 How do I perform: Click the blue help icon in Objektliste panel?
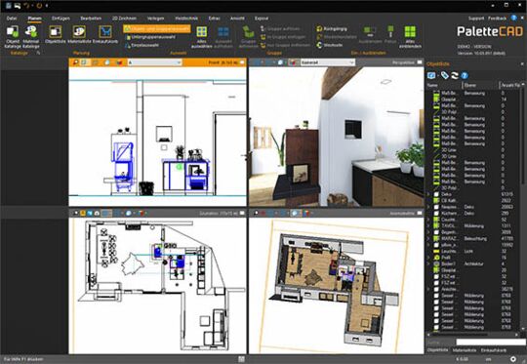(x=465, y=75)
